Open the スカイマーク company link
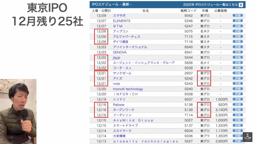The width and height of the screenshot is (254, 144). [x=122, y=131]
